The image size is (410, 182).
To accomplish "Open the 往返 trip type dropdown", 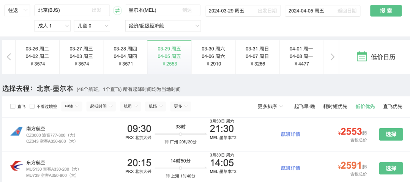I will coord(17,11).
